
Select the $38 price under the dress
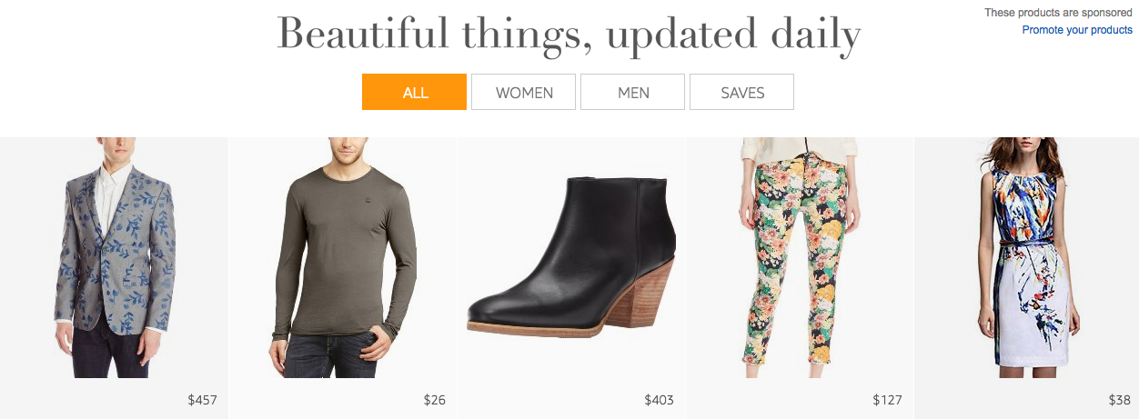[x=1119, y=400]
